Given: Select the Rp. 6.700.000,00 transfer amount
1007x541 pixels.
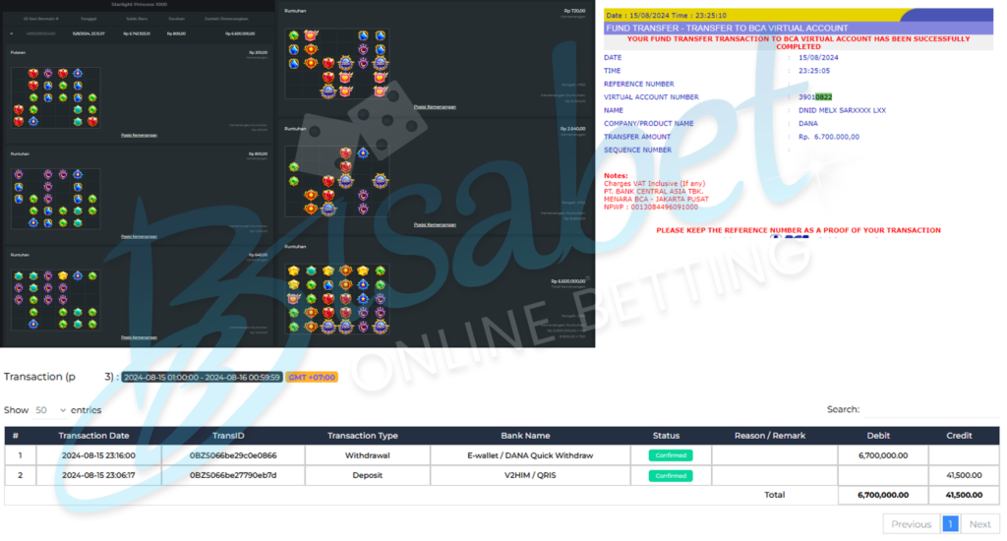Looking at the screenshot, I should tap(828, 137).
